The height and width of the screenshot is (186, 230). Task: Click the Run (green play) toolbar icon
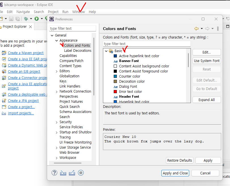click(37, 19)
